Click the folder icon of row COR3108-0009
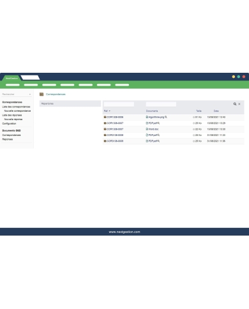 point(105,141)
